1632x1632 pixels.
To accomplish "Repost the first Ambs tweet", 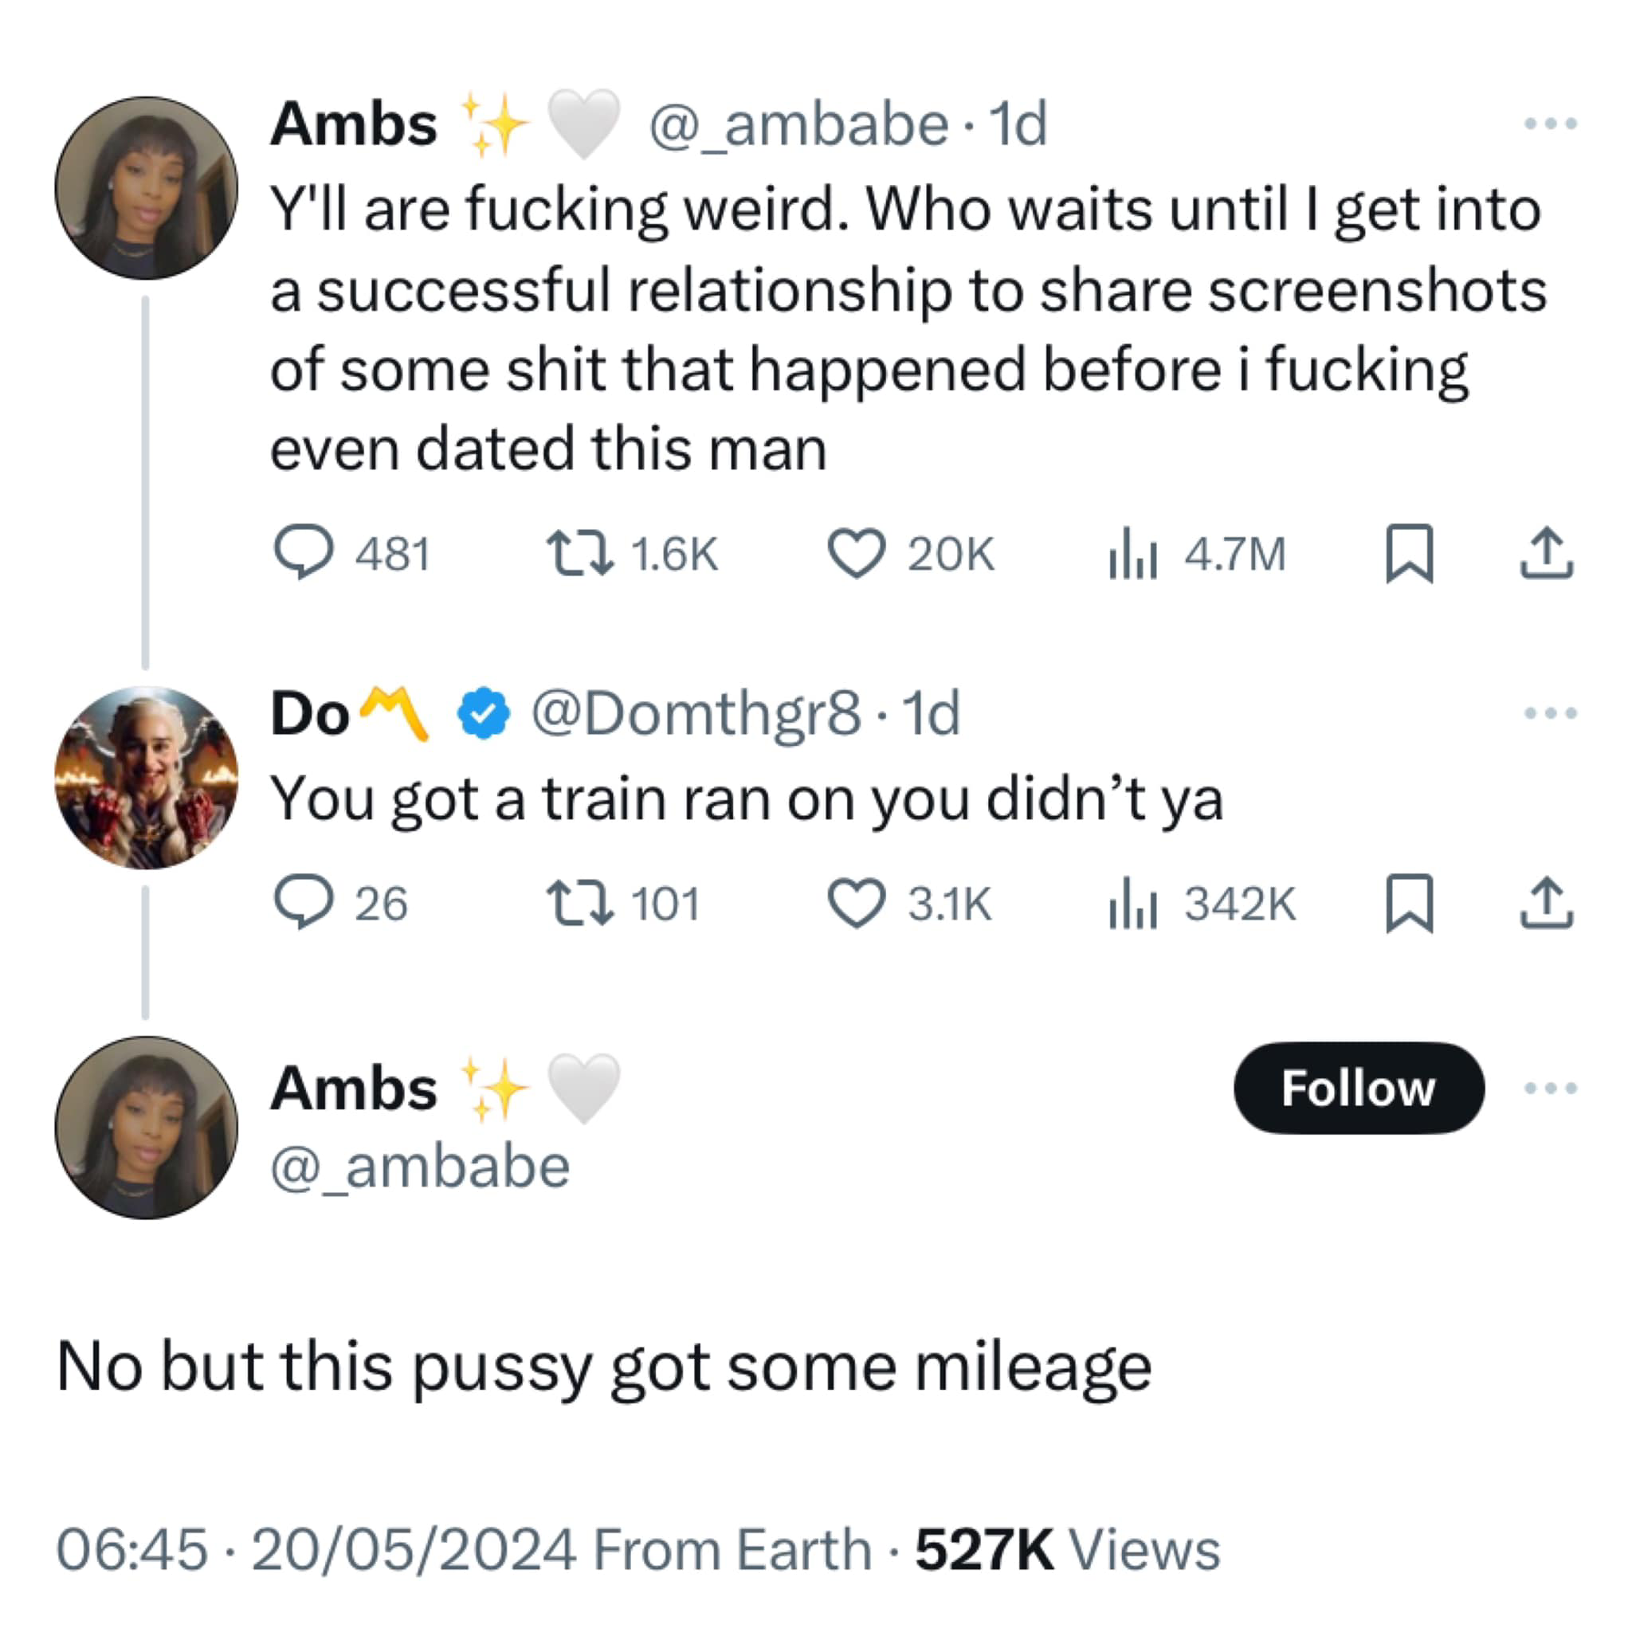I will 579,553.
